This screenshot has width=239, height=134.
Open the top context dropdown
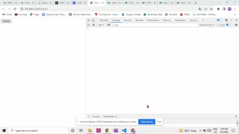101,25
